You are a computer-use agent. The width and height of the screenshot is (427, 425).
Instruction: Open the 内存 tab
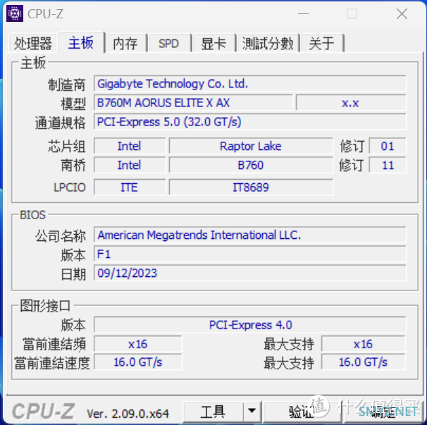[x=125, y=43]
